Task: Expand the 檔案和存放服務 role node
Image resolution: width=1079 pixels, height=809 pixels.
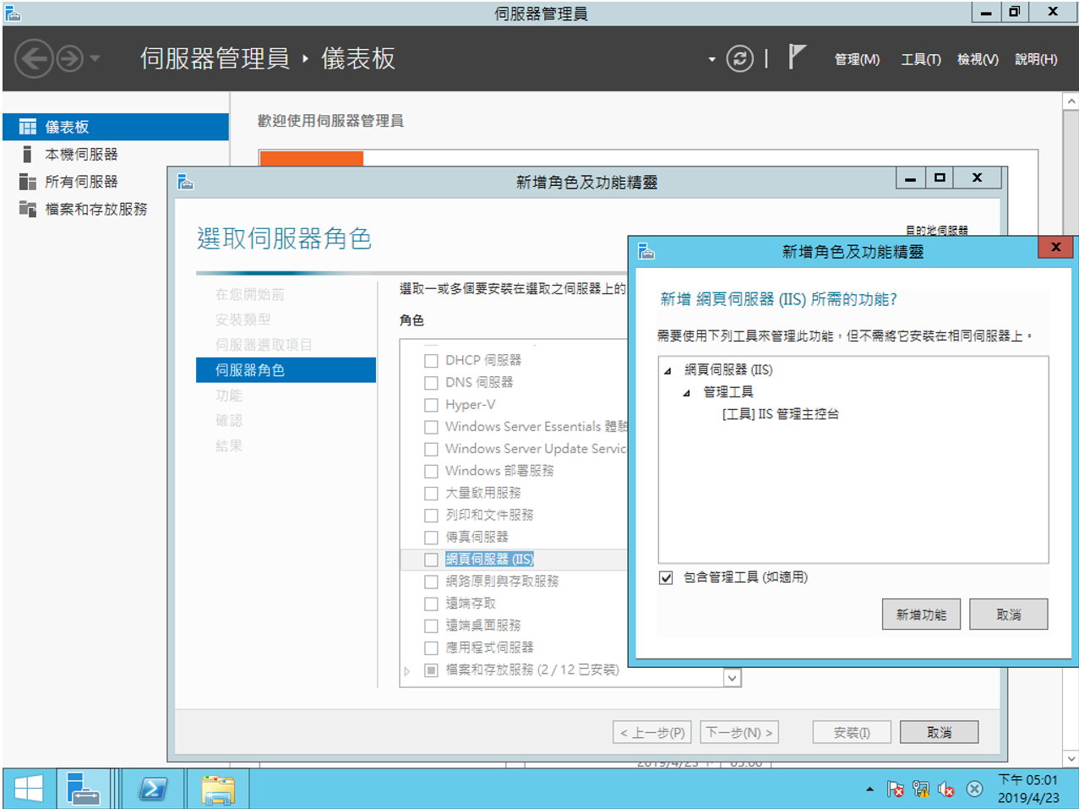Action: pyautogui.click(x=407, y=670)
